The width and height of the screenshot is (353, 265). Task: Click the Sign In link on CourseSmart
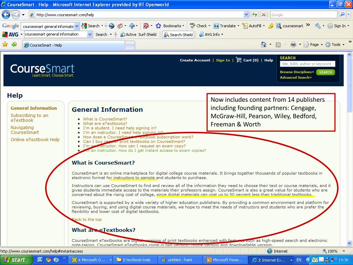[x=223, y=60]
